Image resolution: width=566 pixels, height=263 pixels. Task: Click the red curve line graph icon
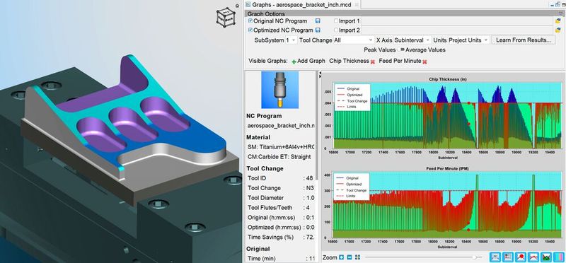pos(533,257)
